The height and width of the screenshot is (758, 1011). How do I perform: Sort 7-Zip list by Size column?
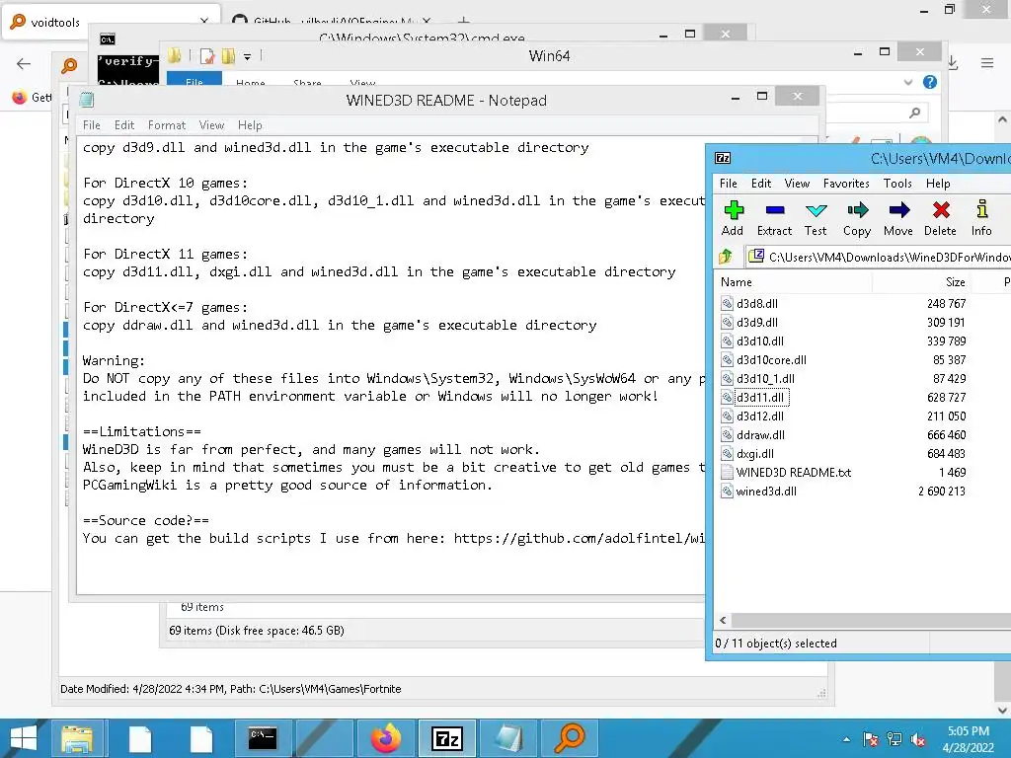point(921,281)
